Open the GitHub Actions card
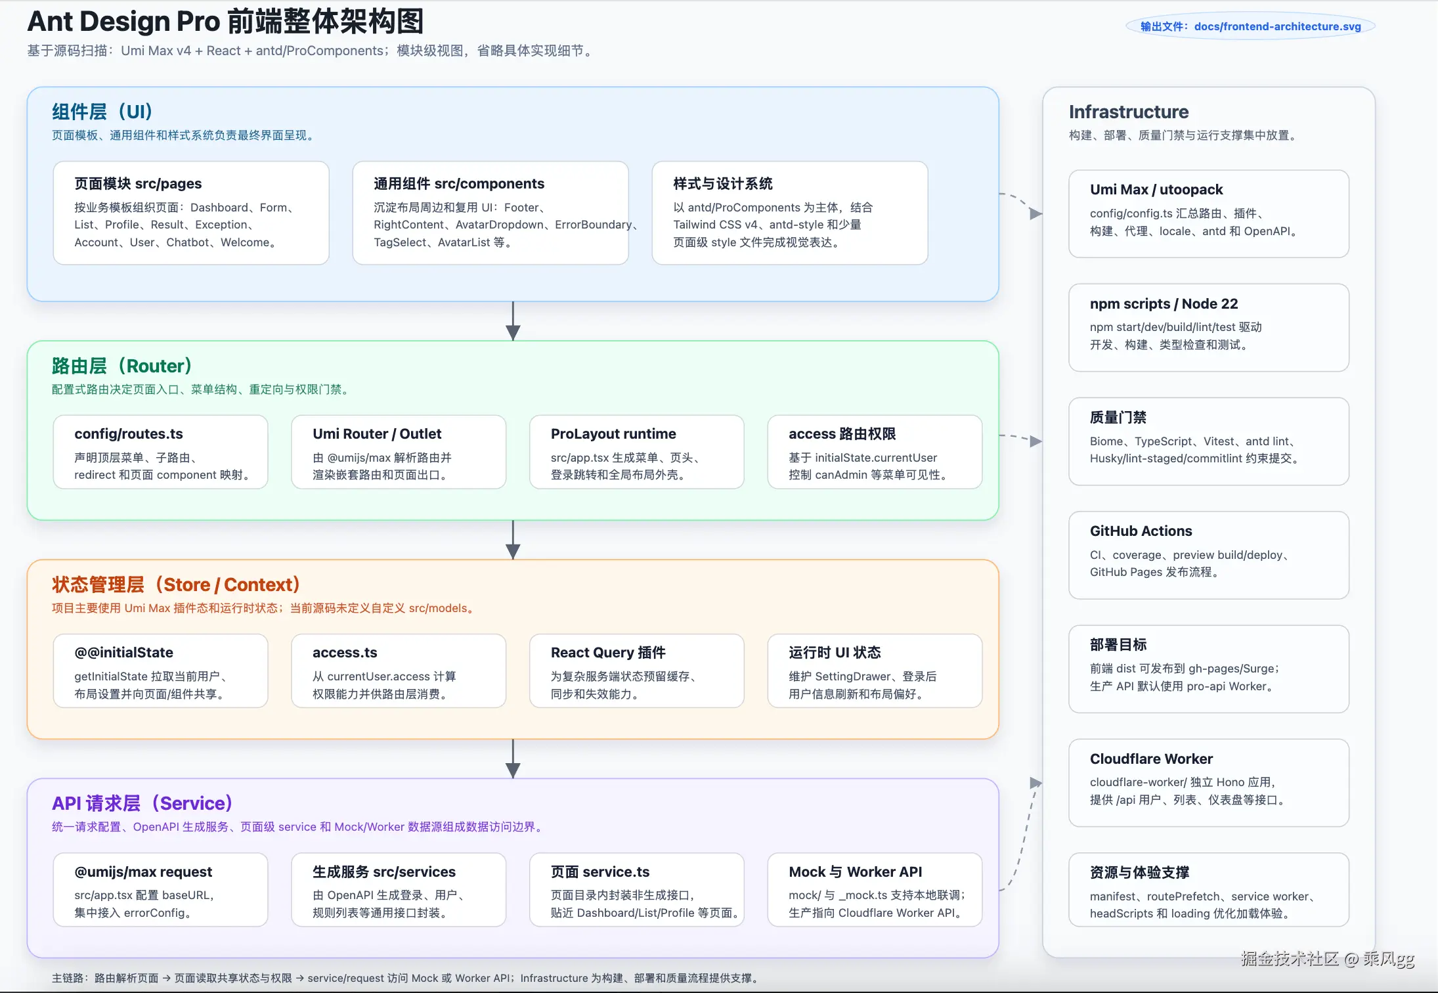 (x=1209, y=555)
